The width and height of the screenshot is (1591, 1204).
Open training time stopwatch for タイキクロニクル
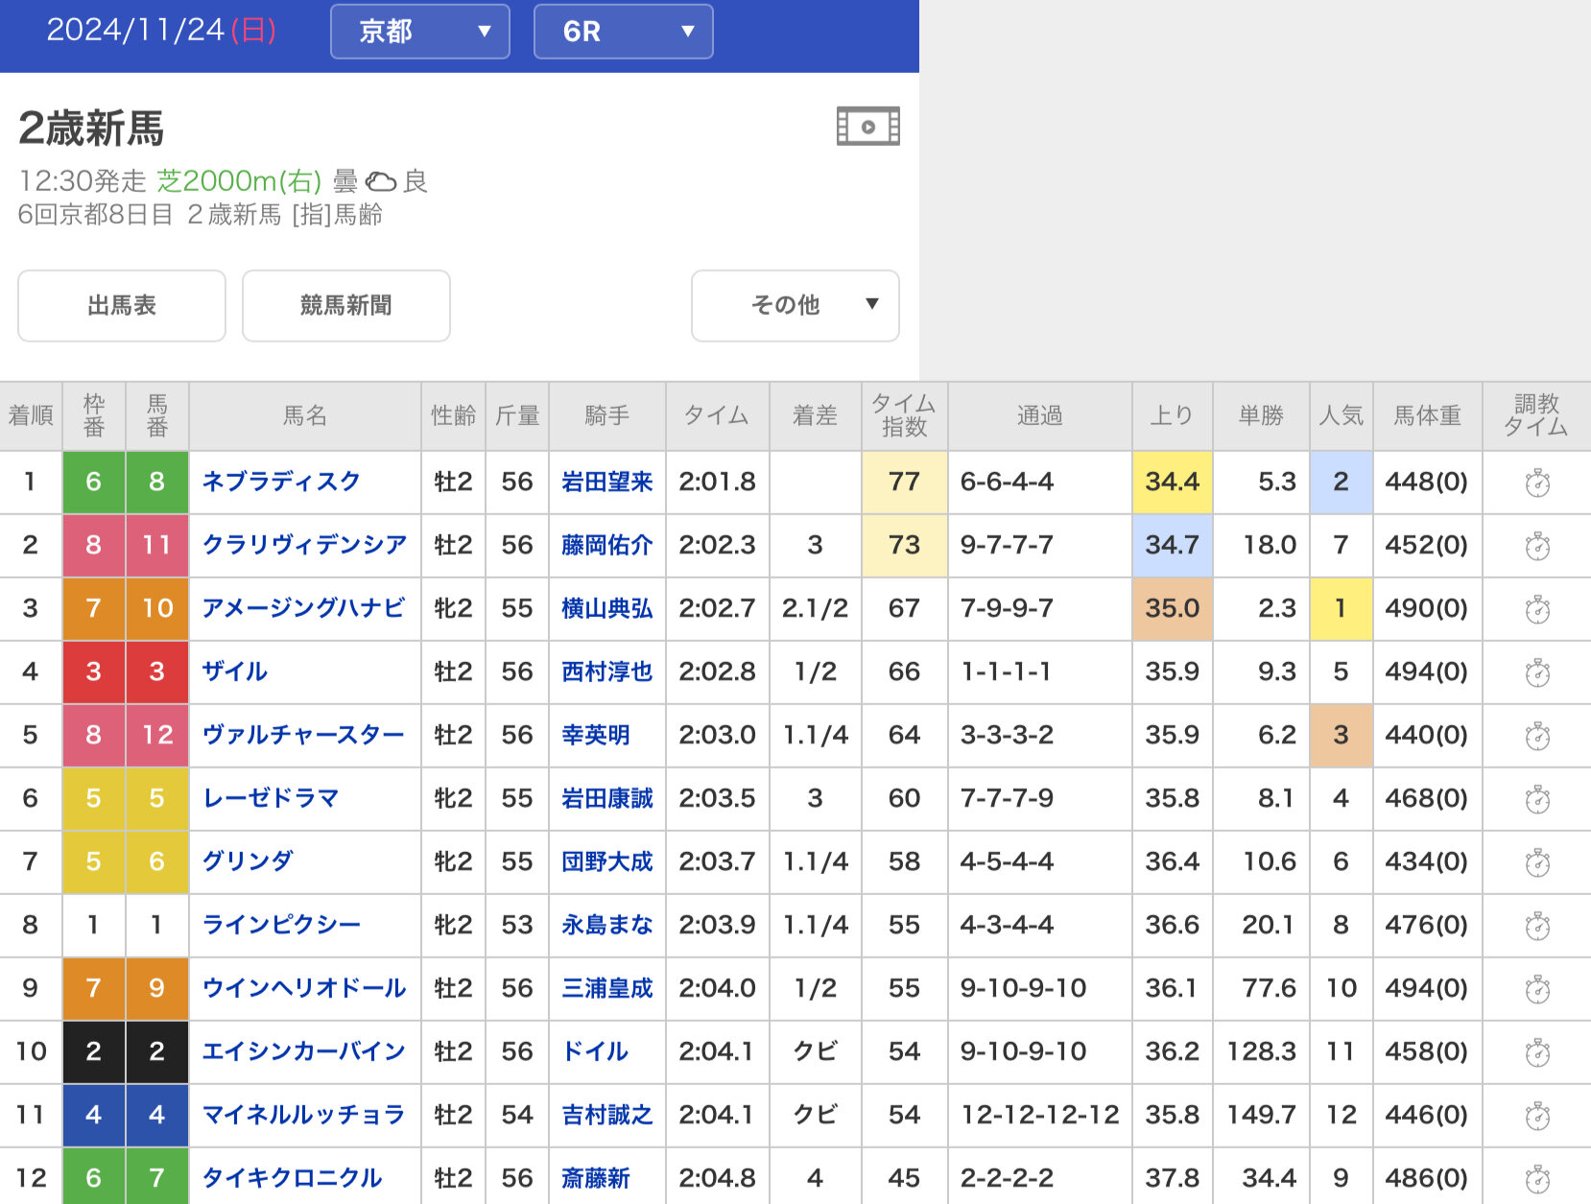pos(1537,1178)
